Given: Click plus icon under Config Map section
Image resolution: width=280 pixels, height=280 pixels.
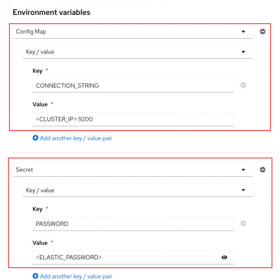Looking at the screenshot, I should pyautogui.click(x=35, y=138).
